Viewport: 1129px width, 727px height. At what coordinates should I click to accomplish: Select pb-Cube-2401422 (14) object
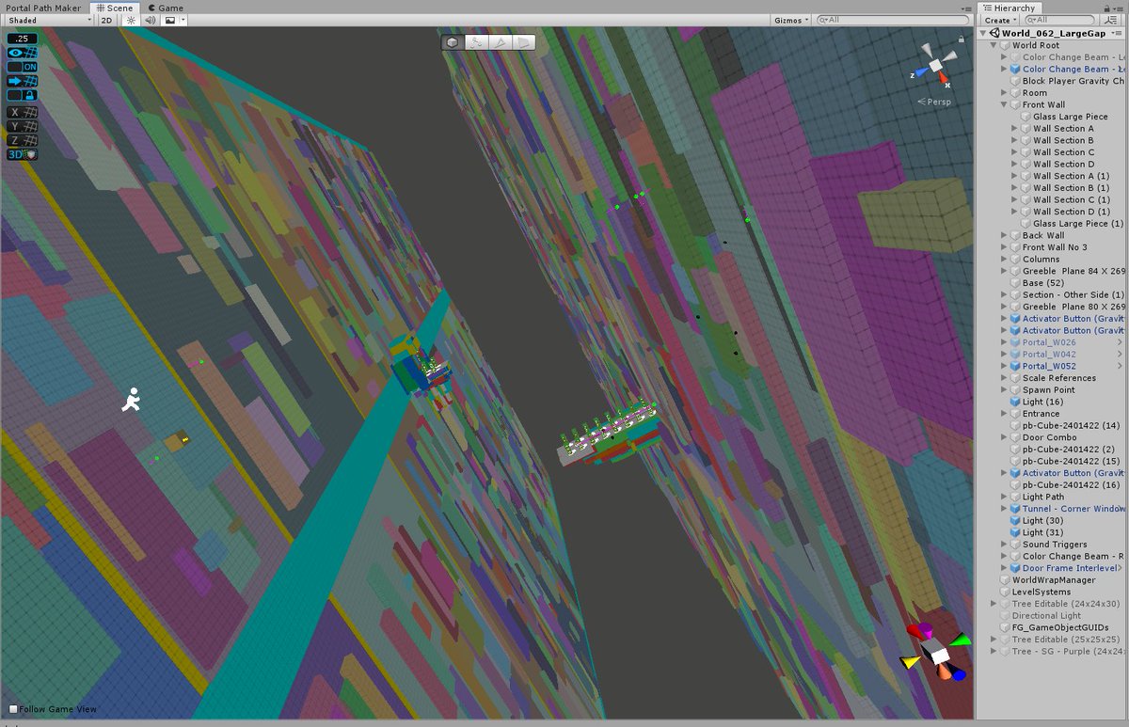tap(1072, 425)
